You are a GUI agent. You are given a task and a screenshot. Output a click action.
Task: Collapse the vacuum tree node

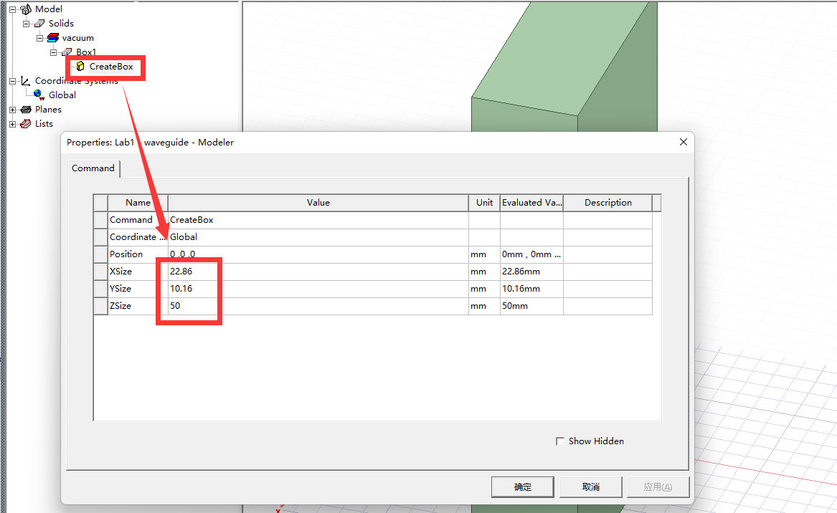39,38
